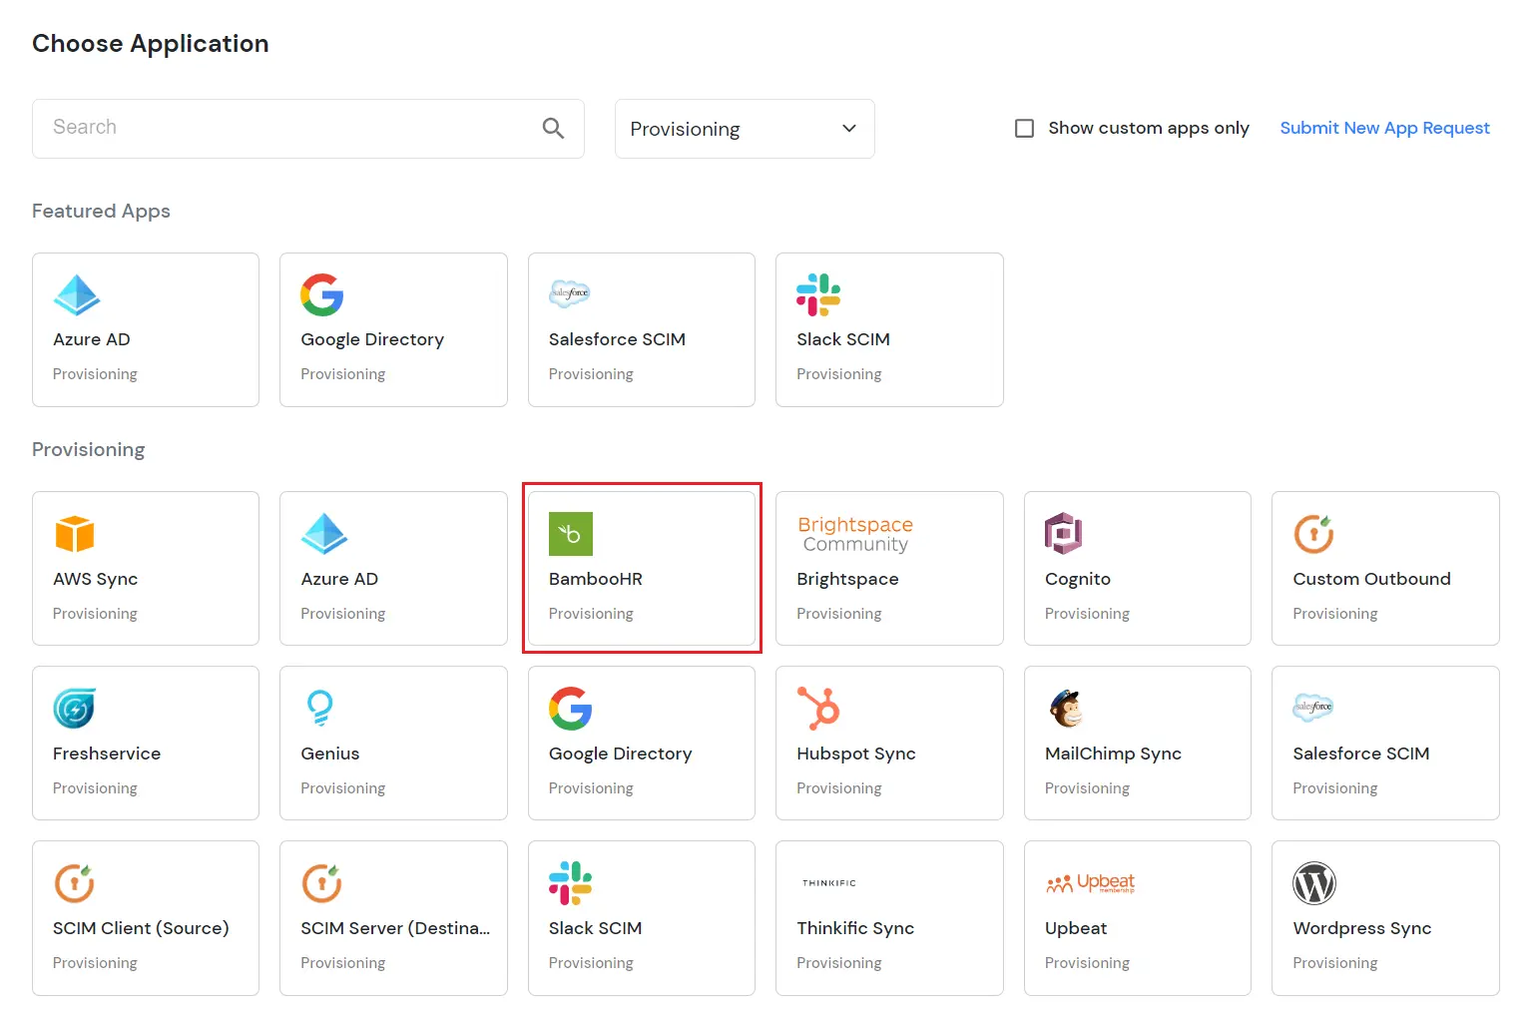Click the AWS Sync orange box icon
This screenshot has width=1534, height=1010.
click(75, 534)
